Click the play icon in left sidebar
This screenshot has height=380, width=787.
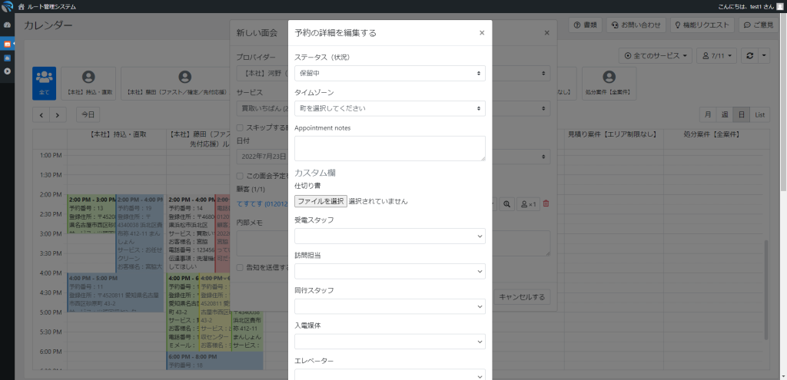7,71
